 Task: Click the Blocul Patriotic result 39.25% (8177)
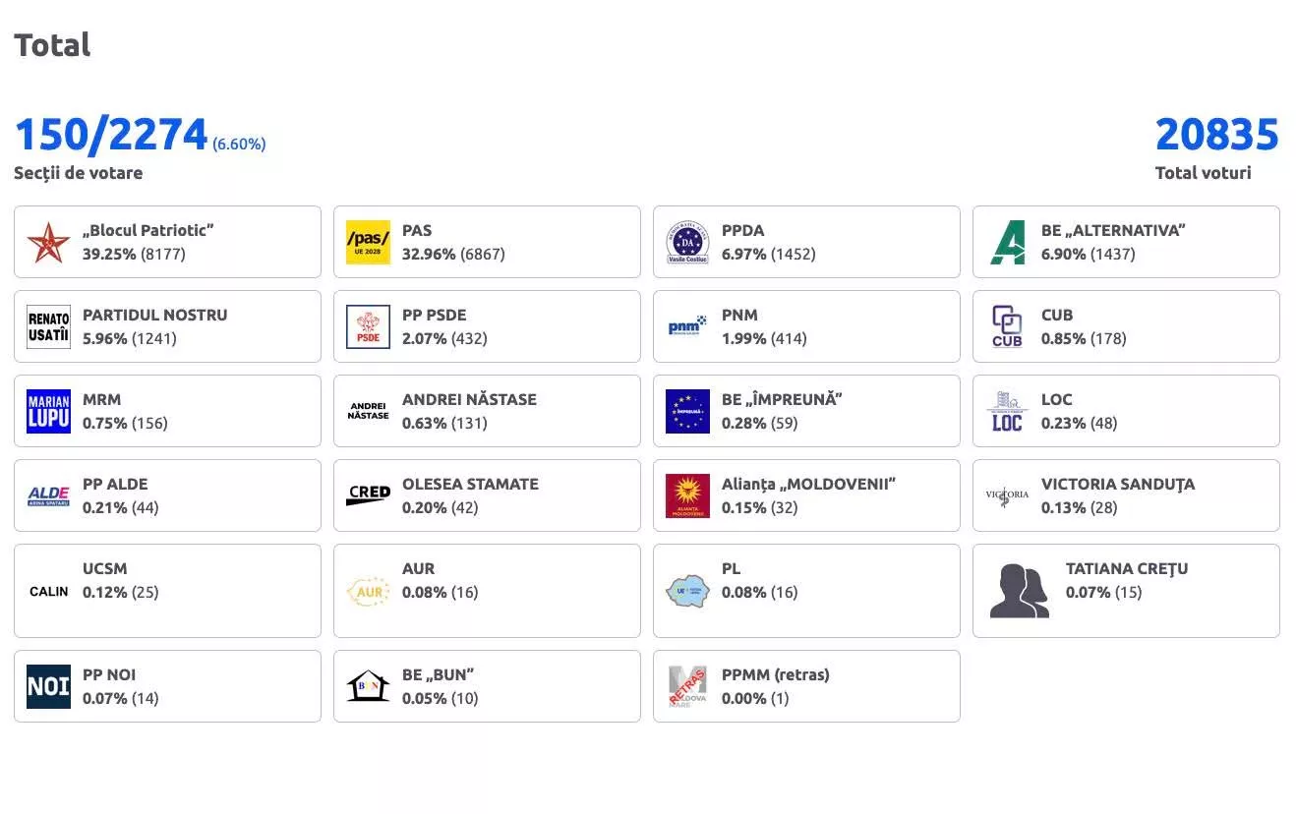click(x=134, y=254)
